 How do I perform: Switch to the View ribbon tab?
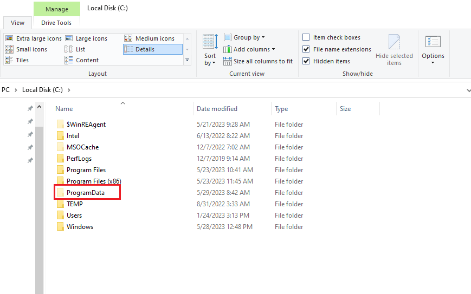click(x=17, y=23)
